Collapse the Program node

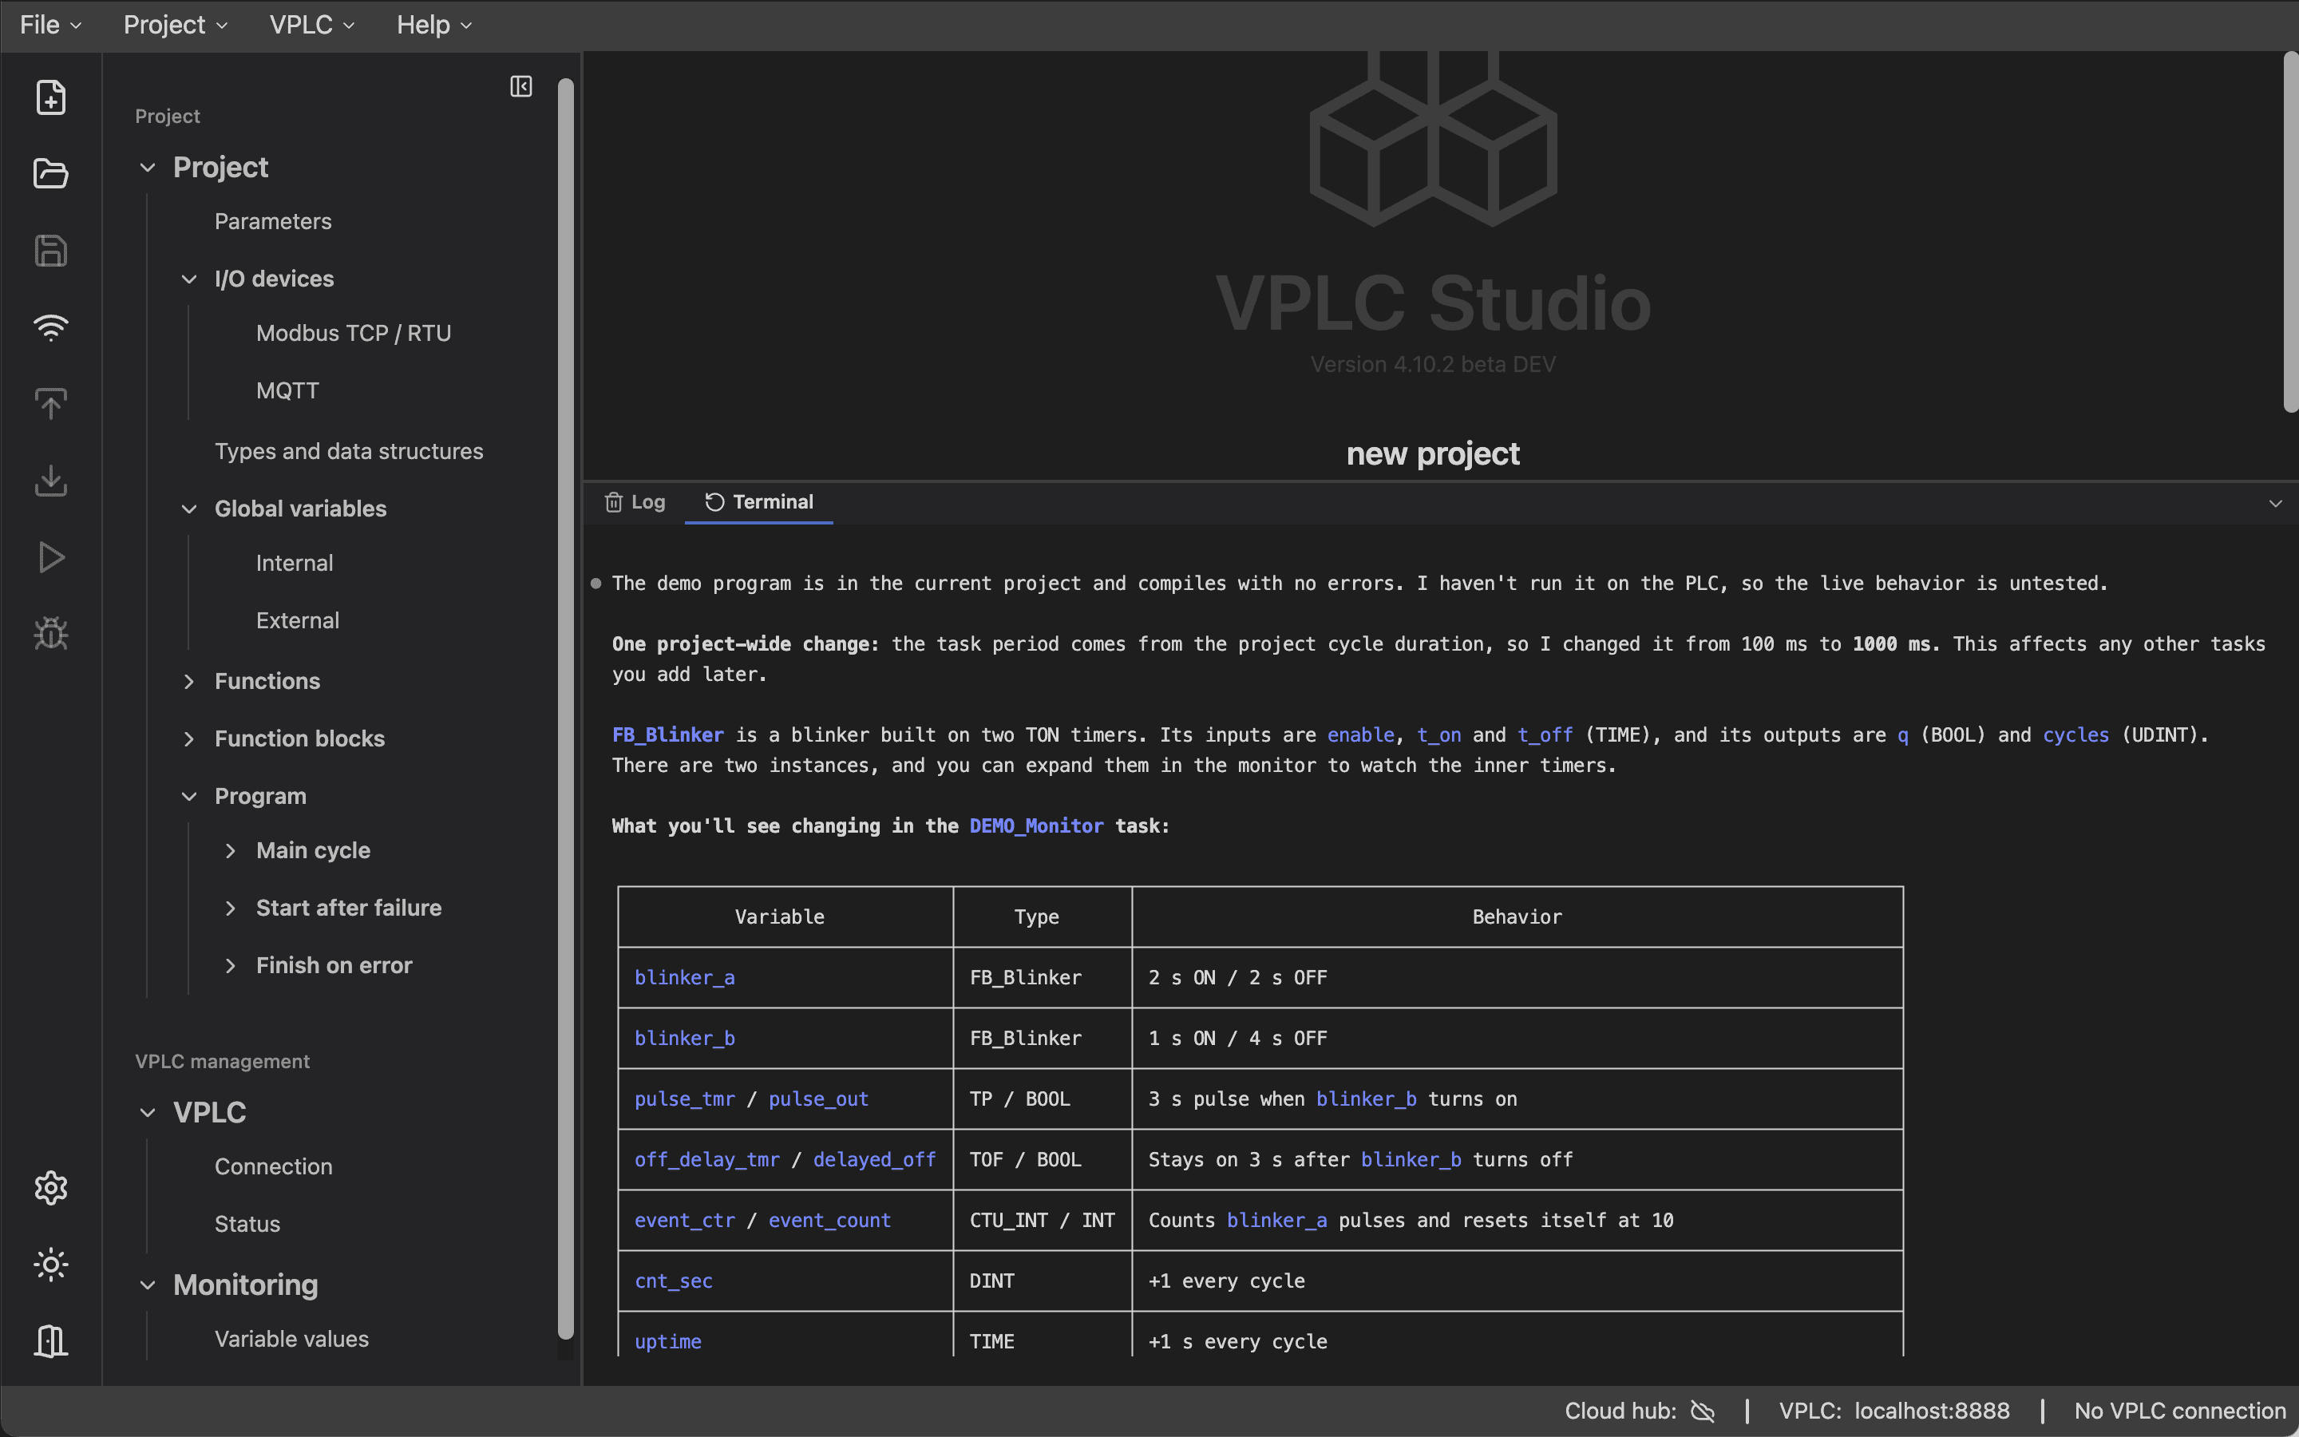(x=189, y=797)
